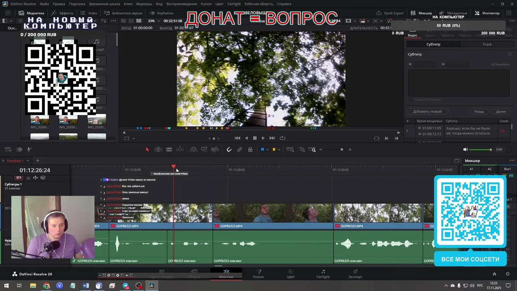Toggle the position lock icon
This screenshot has width=517, height=291.
[x=250, y=150]
